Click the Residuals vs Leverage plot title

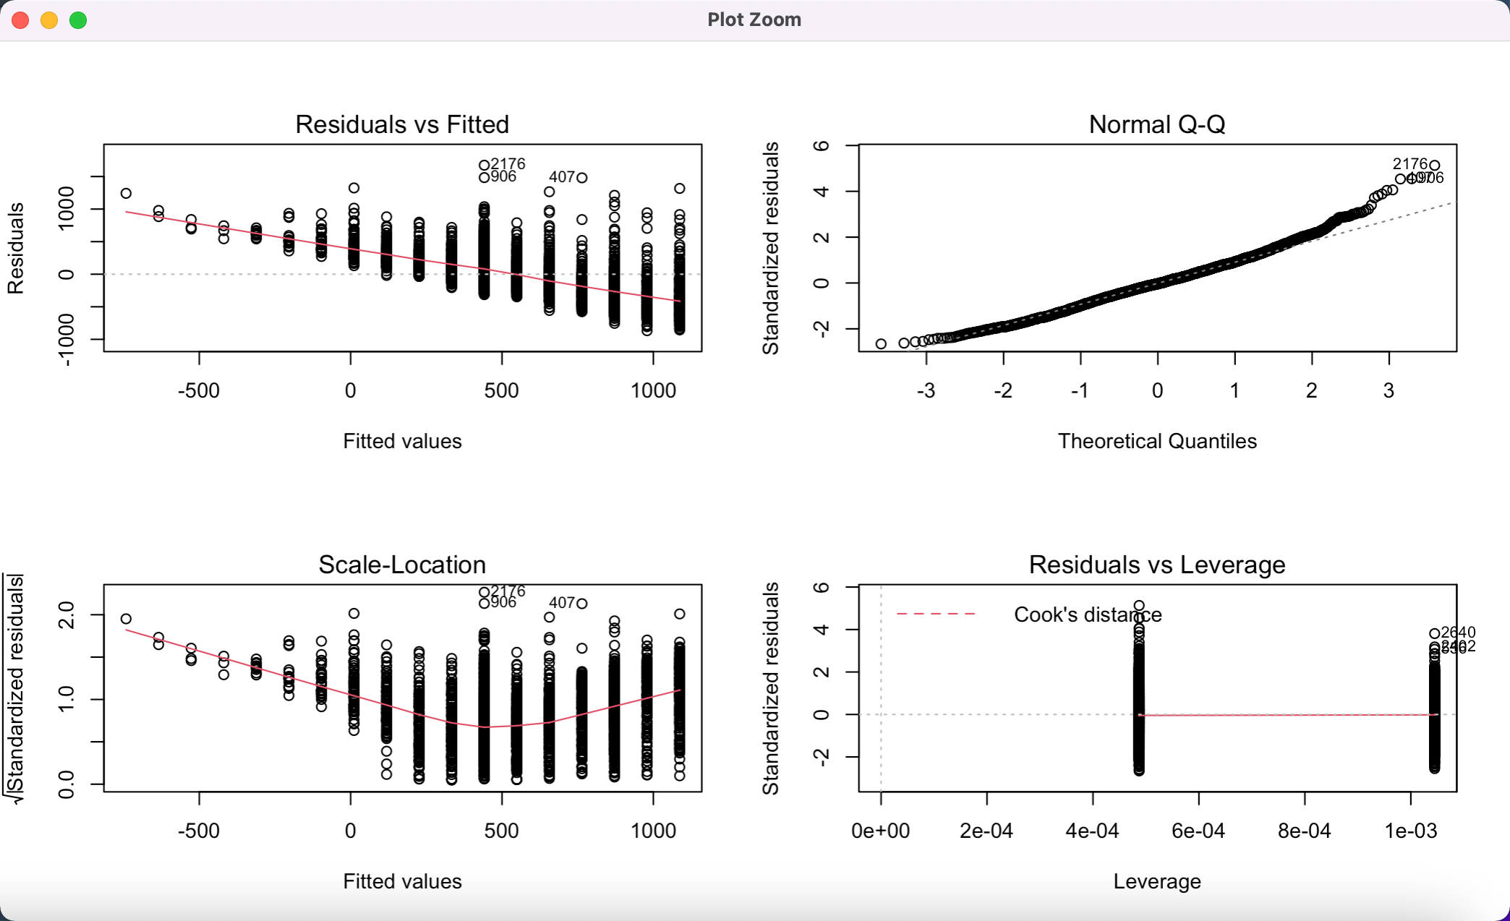pos(1156,565)
